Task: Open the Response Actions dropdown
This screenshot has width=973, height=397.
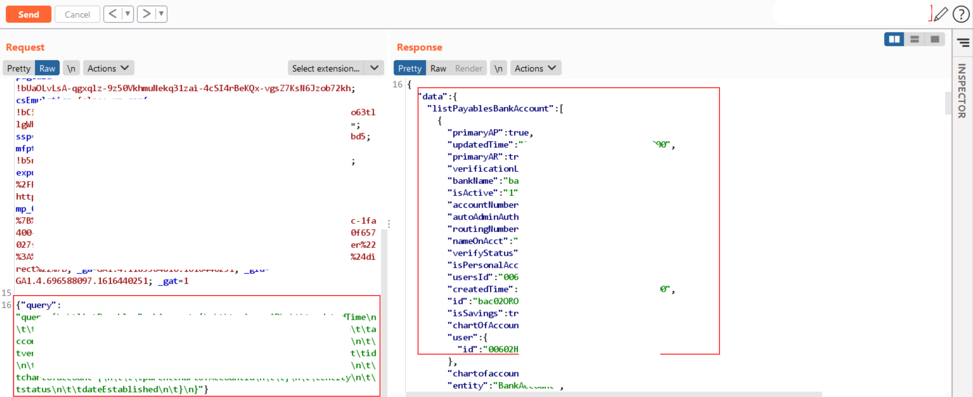Action: (x=536, y=68)
